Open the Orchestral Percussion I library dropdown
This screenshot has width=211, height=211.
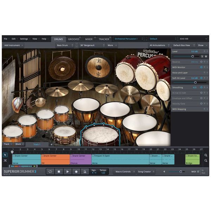click(x=128, y=39)
